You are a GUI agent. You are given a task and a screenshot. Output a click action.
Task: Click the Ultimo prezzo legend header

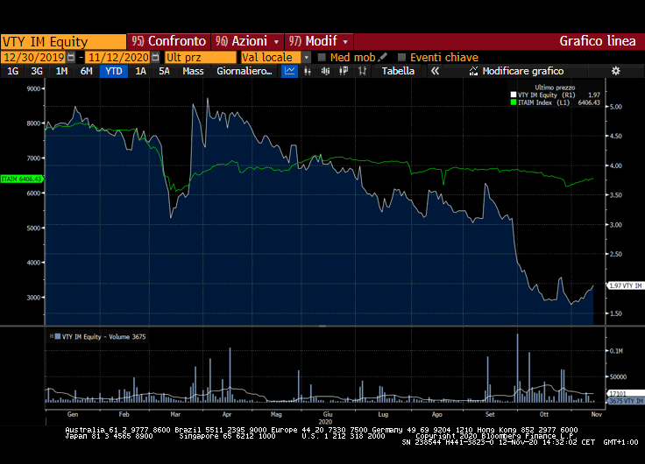click(x=555, y=88)
